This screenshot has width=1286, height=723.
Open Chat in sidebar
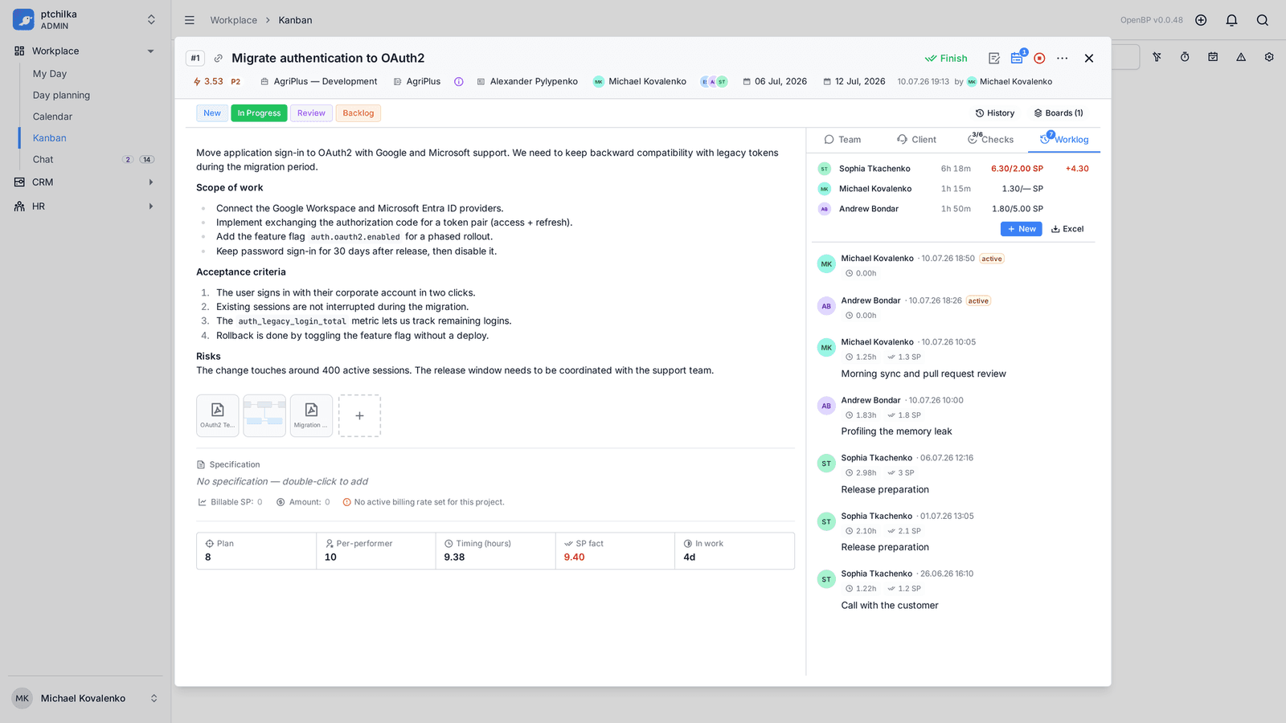click(43, 160)
